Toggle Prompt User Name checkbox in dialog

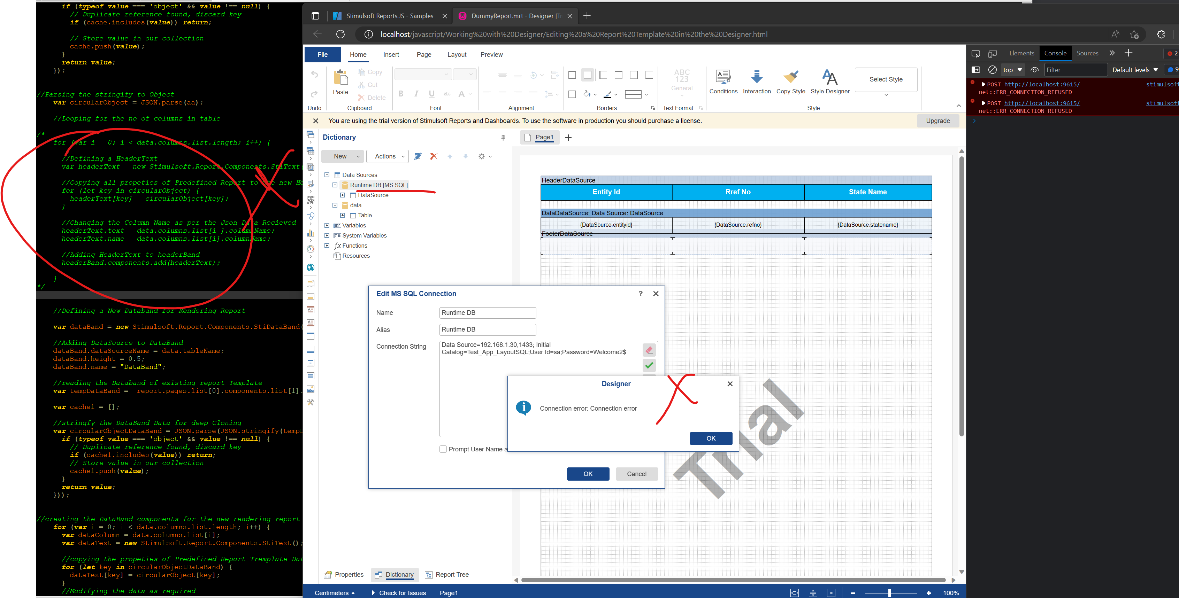pos(443,449)
